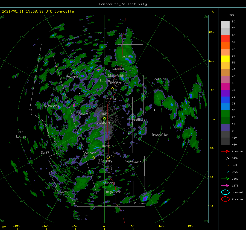This screenshot has height=230, width=246.
Task: Click the ThreeHills map label
Action: pyautogui.click(x=137, y=120)
